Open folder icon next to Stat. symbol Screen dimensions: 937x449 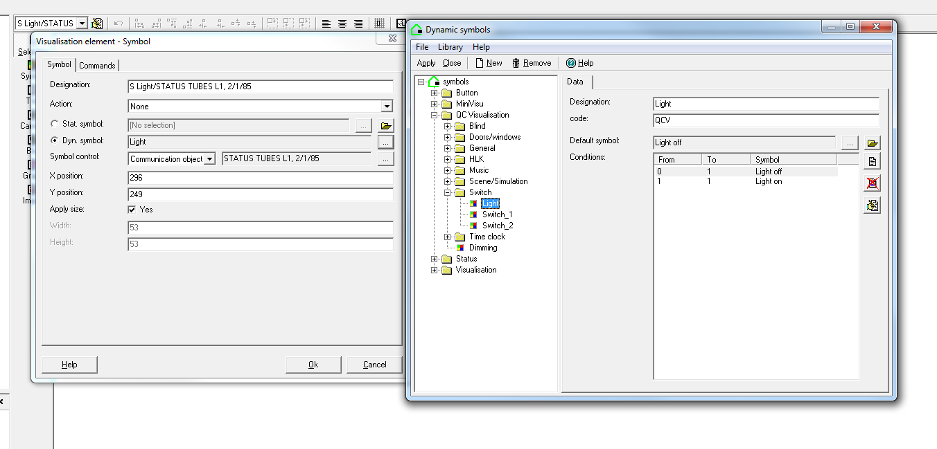coord(386,126)
